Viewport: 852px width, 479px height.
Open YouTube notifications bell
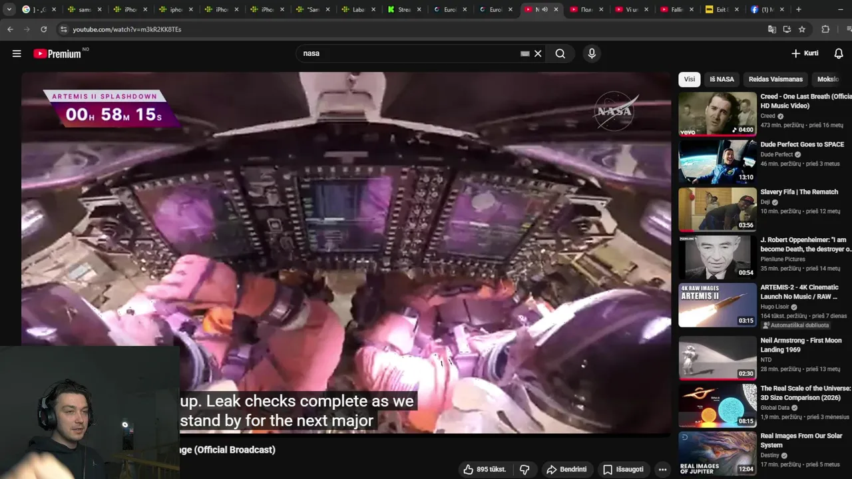point(839,53)
